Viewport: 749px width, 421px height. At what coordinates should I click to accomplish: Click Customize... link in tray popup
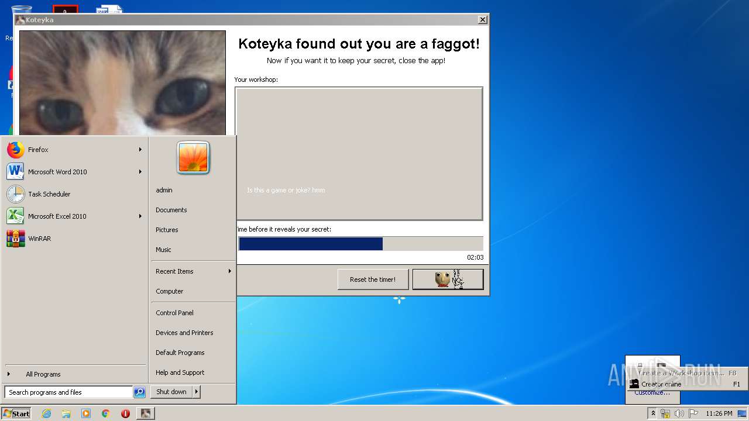tap(652, 392)
